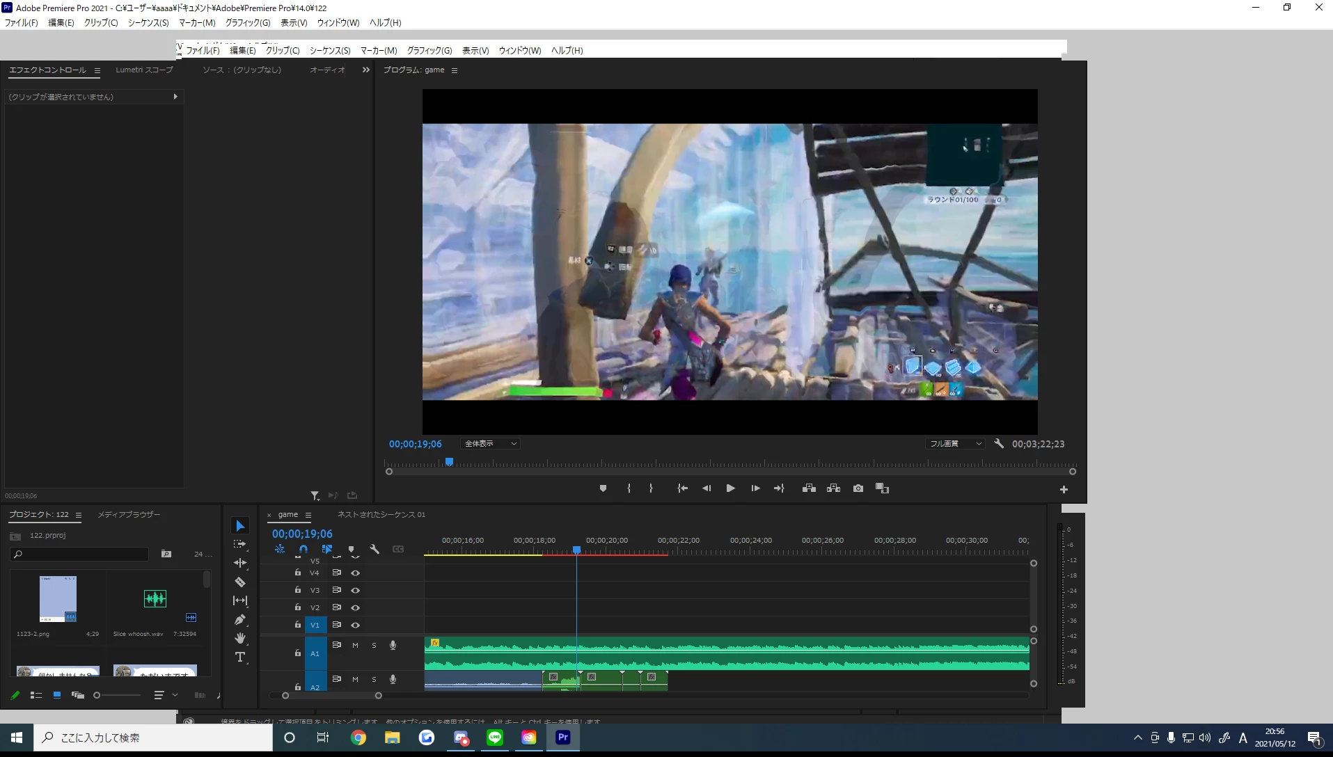This screenshot has width=1333, height=757.
Task: Go to Out point
Action: click(x=779, y=488)
